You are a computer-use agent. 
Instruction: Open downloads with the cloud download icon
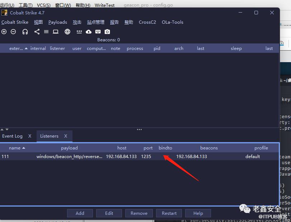[89, 32]
